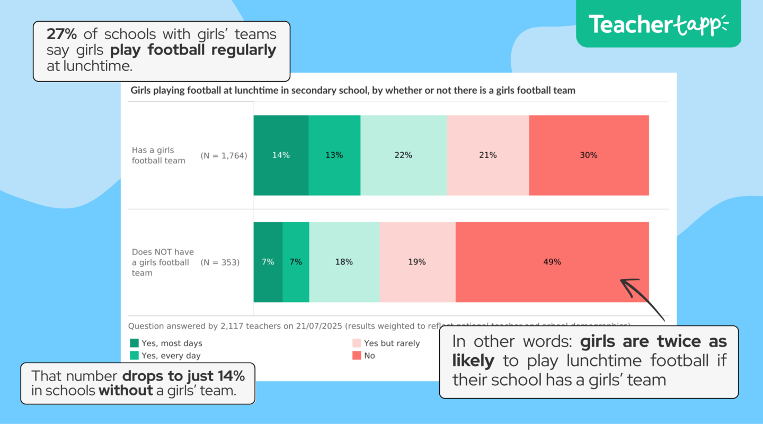Click the 'drops to just 14%' callout box

pos(138,383)
